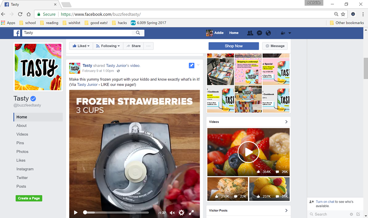
Task: Open the Following dropdown
Action: [x=108, y=46]
